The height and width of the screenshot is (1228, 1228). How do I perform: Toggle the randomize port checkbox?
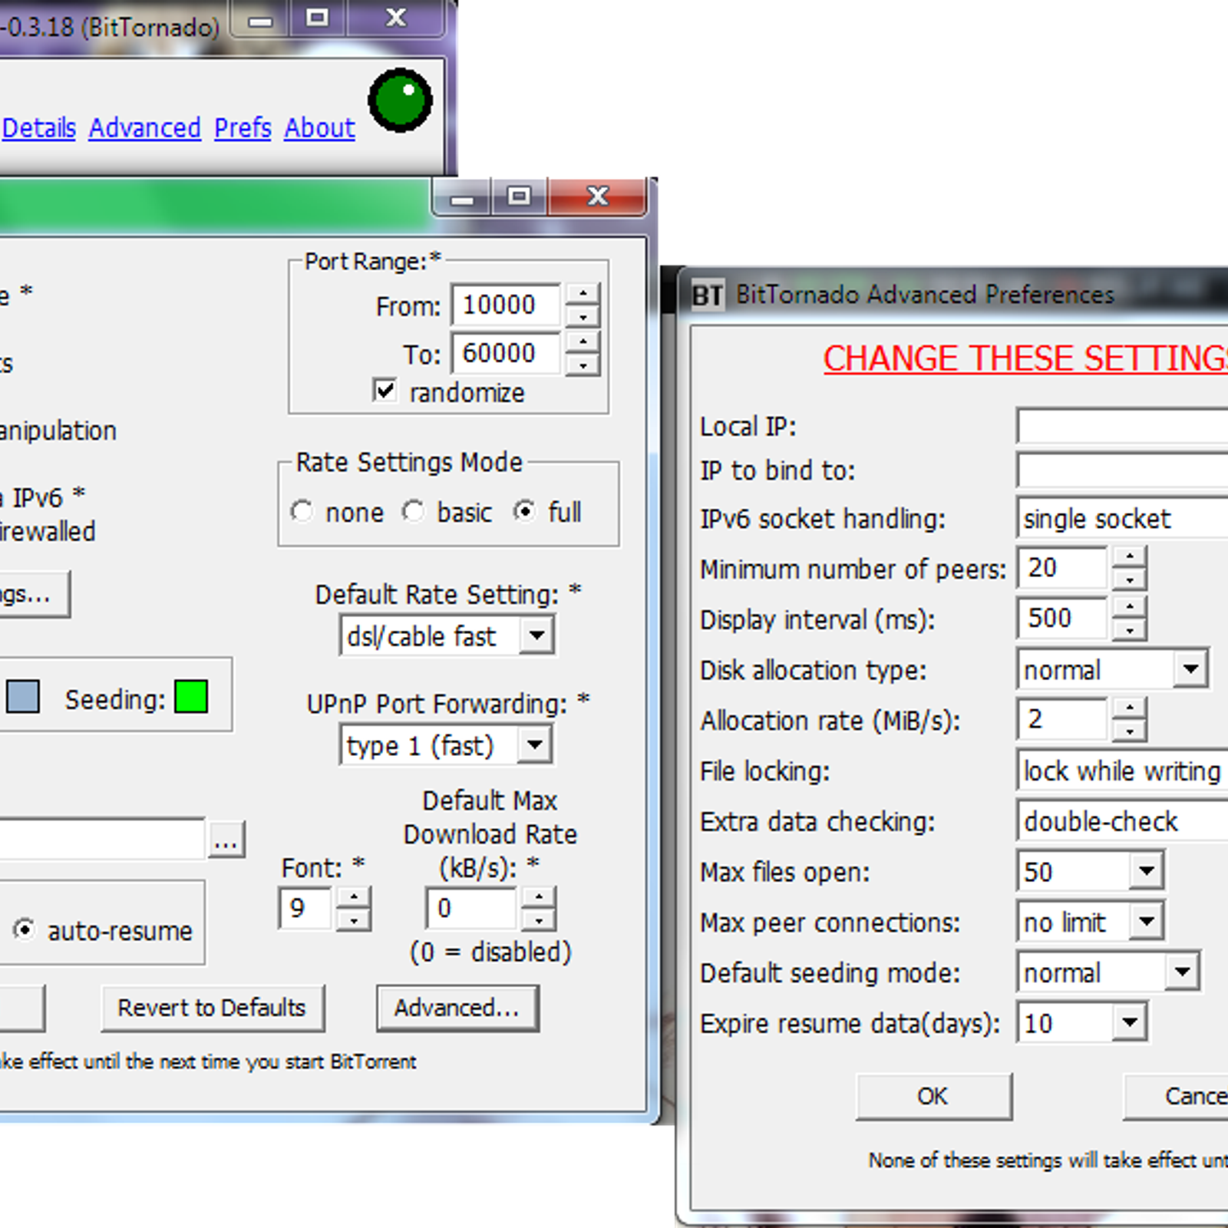coord(385,391)
